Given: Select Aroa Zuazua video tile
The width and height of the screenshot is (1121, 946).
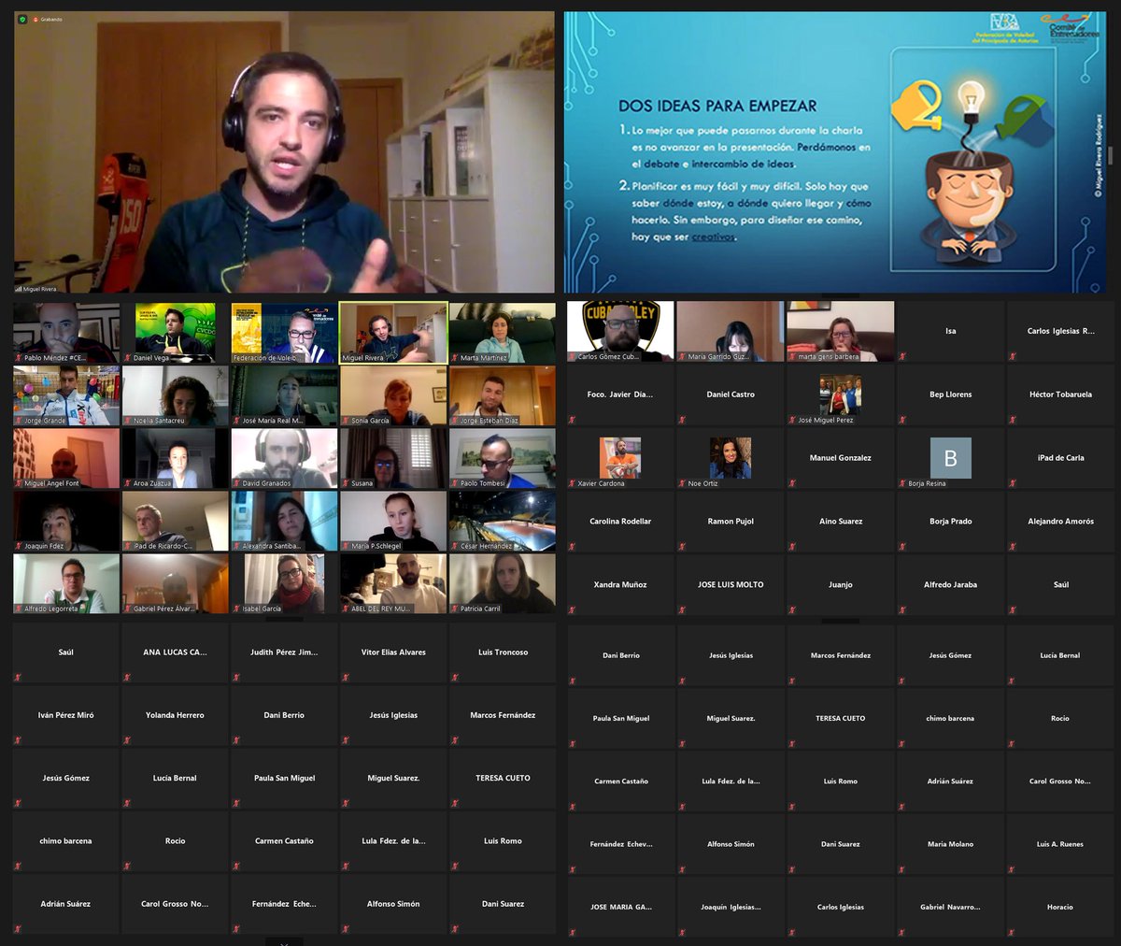Looking at the screenshot, I should (176, 458).
